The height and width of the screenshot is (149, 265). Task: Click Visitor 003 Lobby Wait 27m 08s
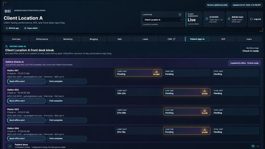tap(139, 112)
